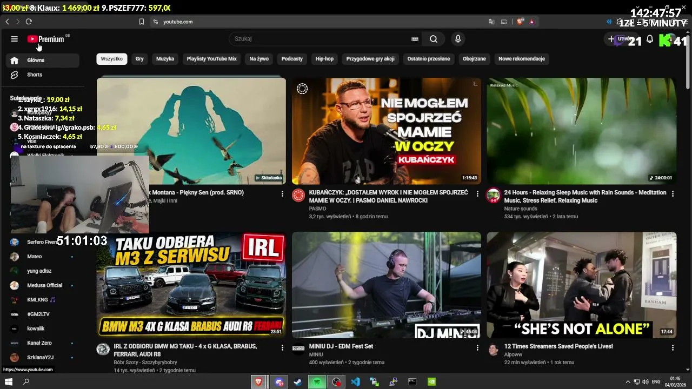Open the She's Not Alone streamers thumbnail
This screenshot has width=692, height=389.
[581, 285]
